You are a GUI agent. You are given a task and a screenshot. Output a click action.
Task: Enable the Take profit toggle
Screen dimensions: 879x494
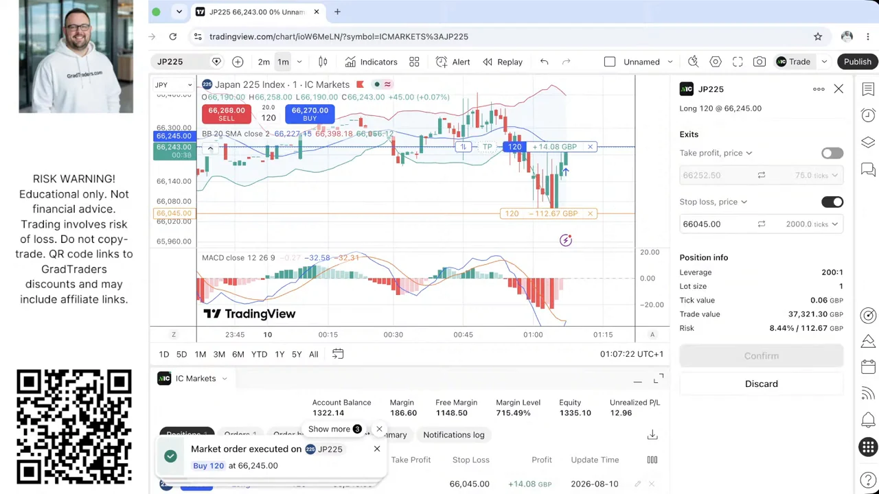tap(832, 153)
